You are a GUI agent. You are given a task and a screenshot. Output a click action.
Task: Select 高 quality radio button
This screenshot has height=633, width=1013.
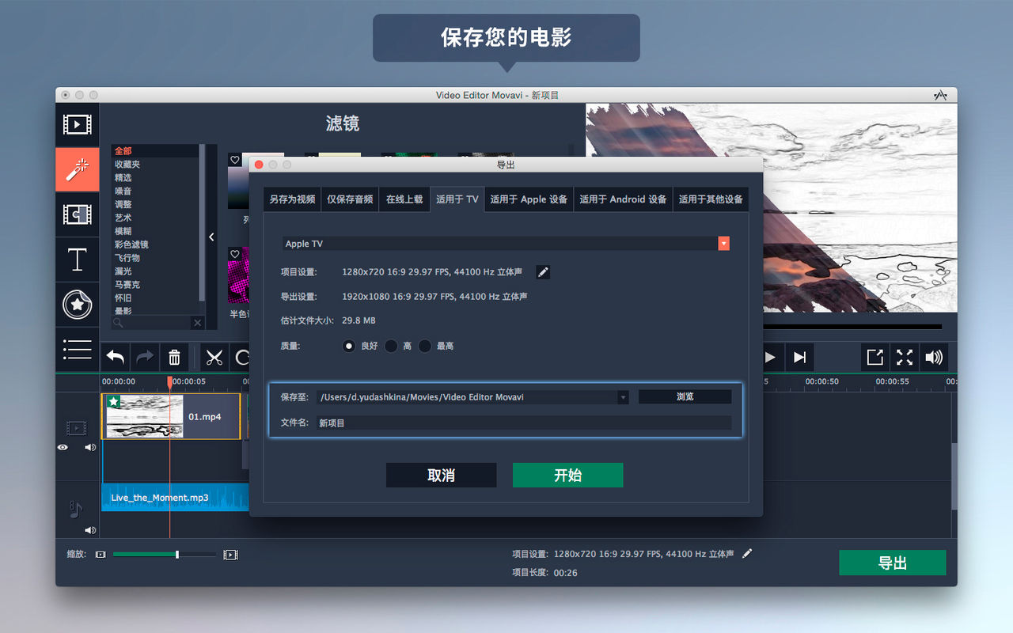[391, 346]
